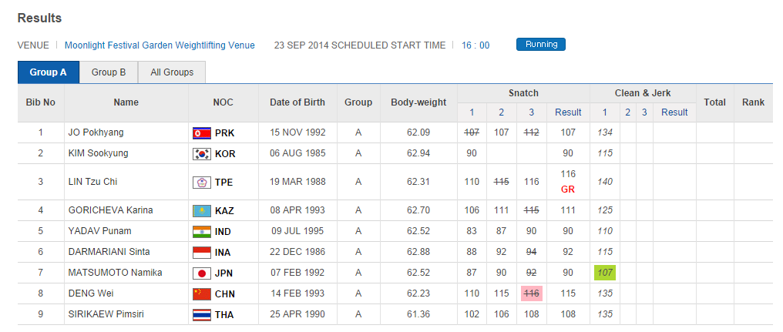This screenshot has height=332, width=783.
Task: Click the JPN flag icon
Action: pos(201,273)
